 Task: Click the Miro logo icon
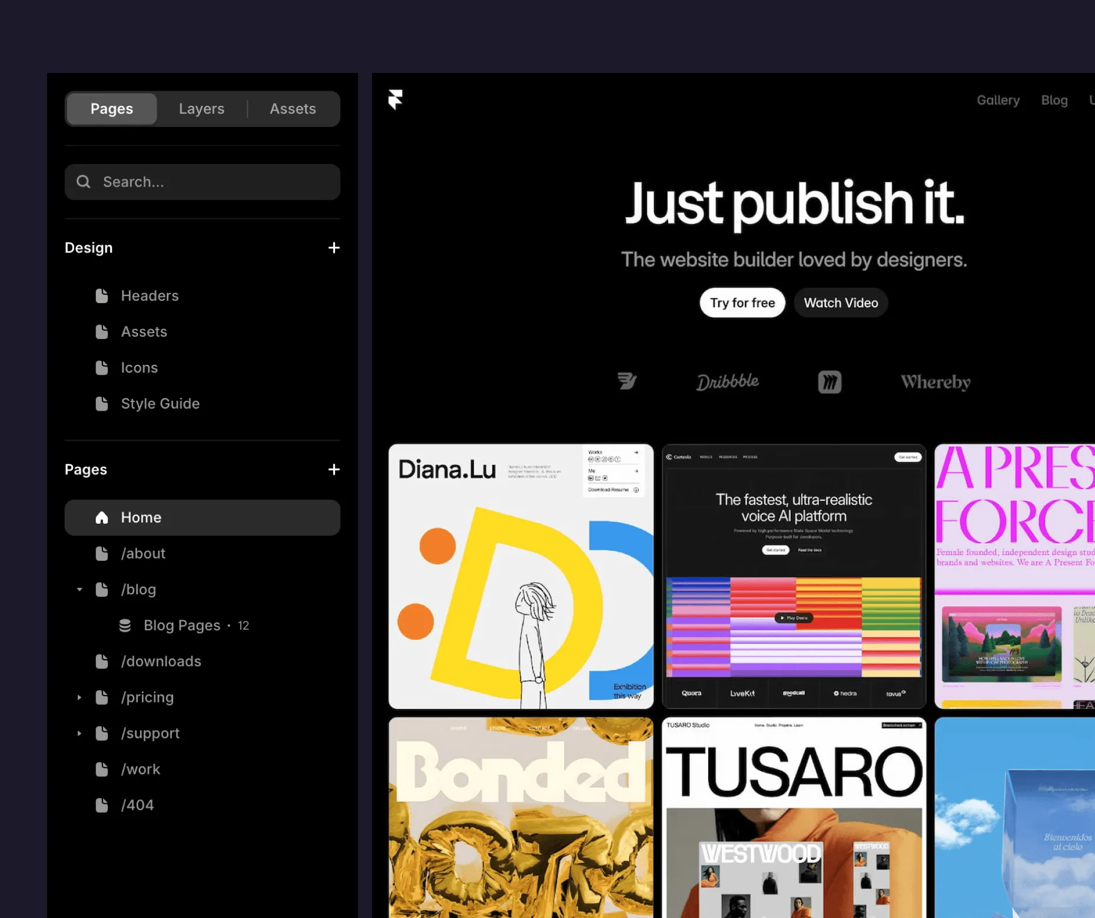tap(829, 382)
